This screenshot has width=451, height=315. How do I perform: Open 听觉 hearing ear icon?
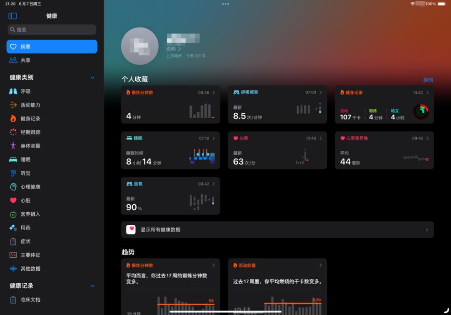pyautogui.click(x=13, y=173)
